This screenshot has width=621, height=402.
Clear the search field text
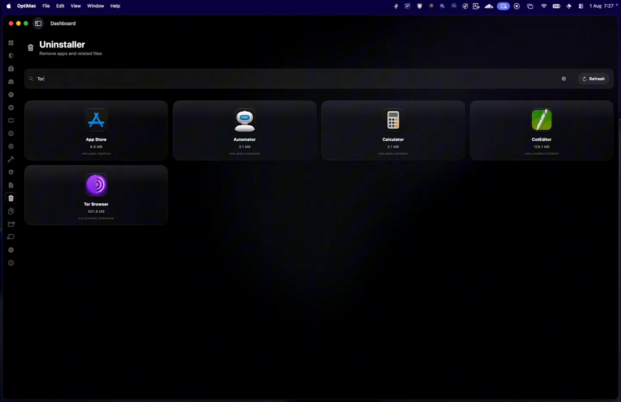(564, 79)
